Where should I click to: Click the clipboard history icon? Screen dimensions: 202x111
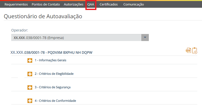tap(195, 50)
